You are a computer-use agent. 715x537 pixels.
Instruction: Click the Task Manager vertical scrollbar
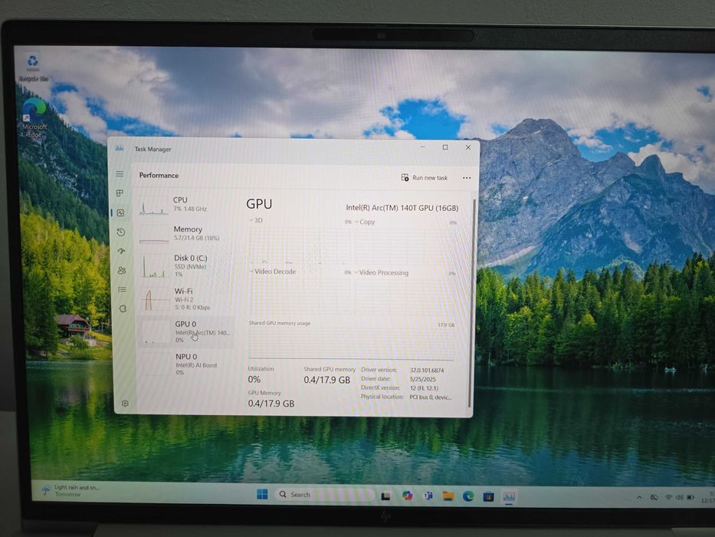[x=471, y=301]
